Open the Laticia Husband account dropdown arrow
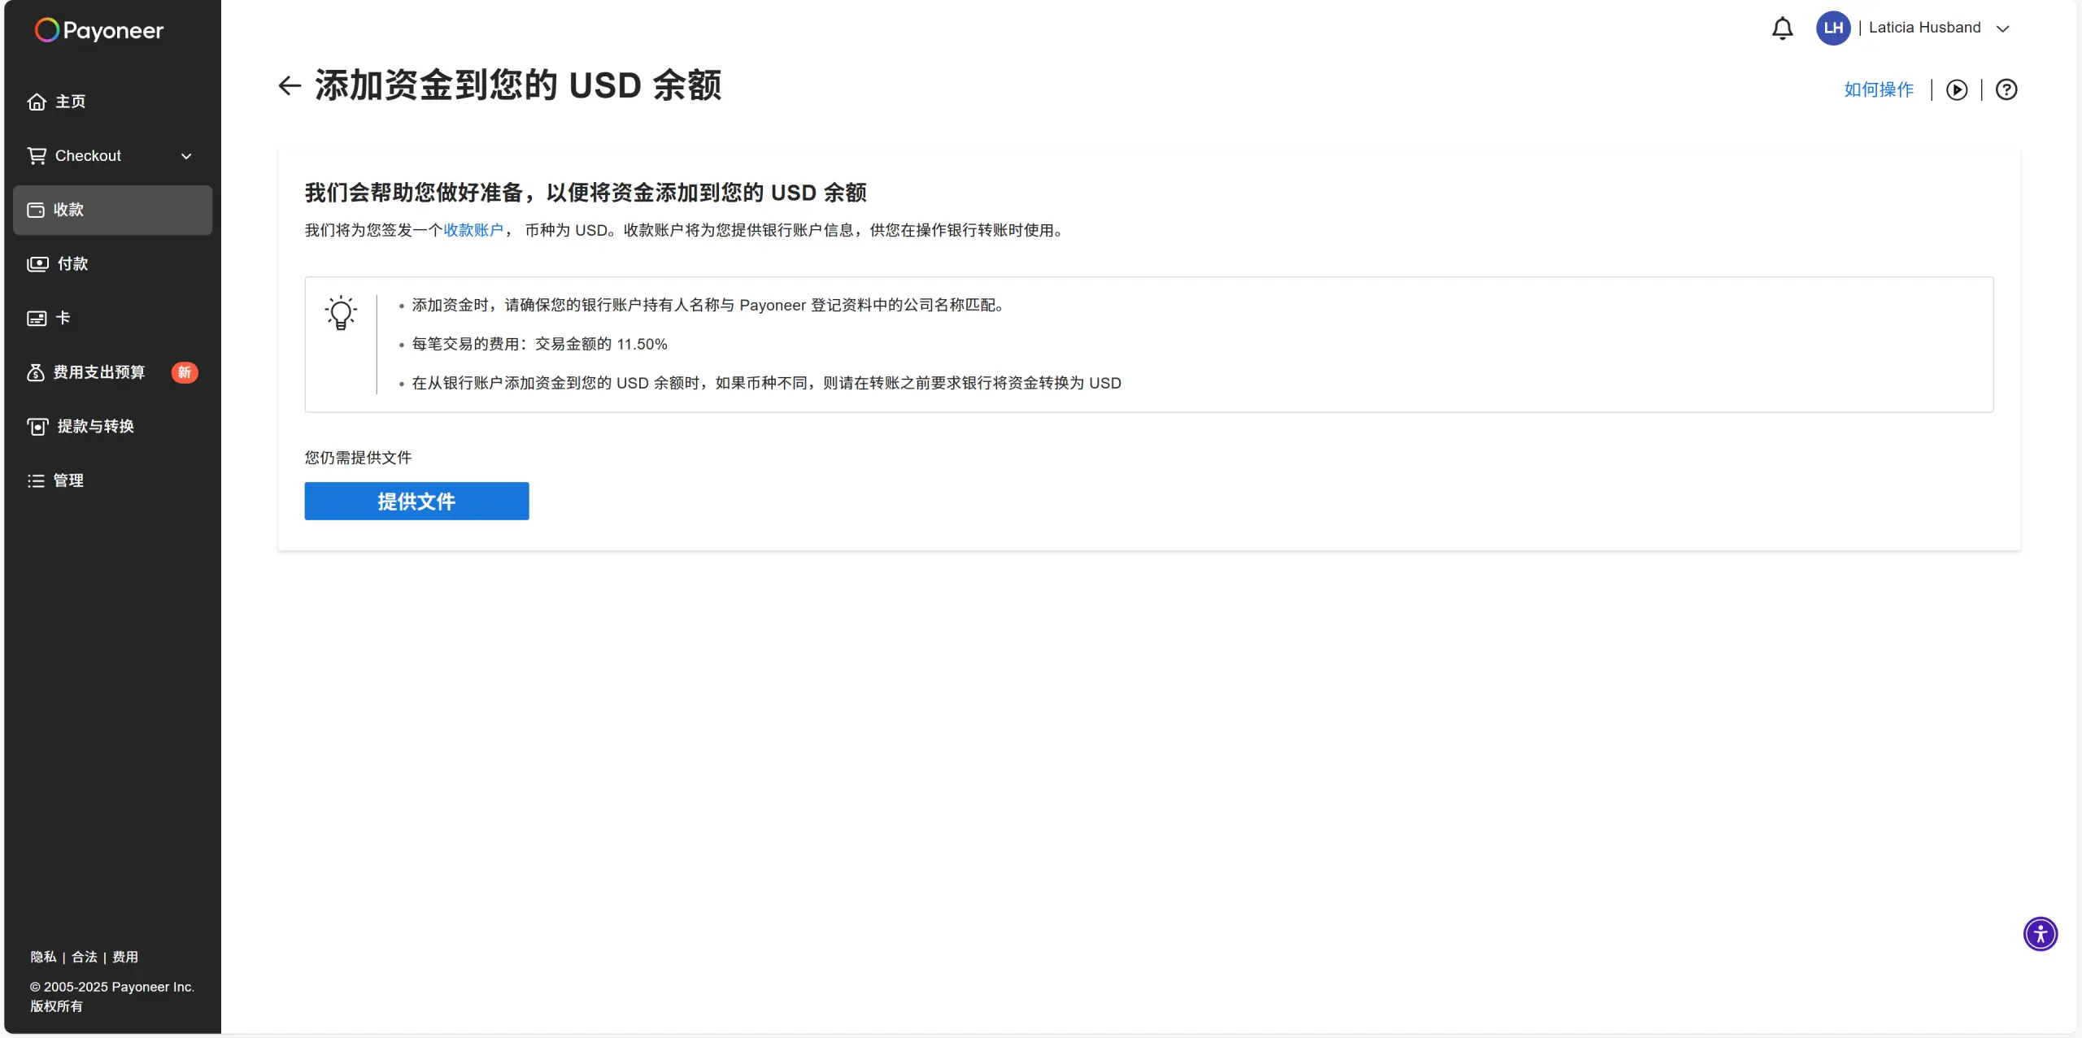This screenshot has height=1038, width=2082. pos(2002,28)
